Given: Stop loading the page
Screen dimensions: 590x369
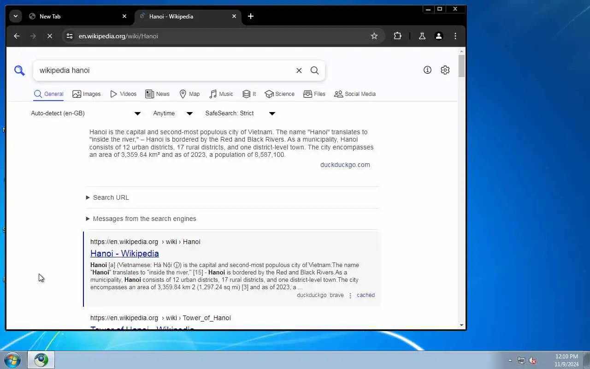Looking at the screenshot, I should coord(50,36).
